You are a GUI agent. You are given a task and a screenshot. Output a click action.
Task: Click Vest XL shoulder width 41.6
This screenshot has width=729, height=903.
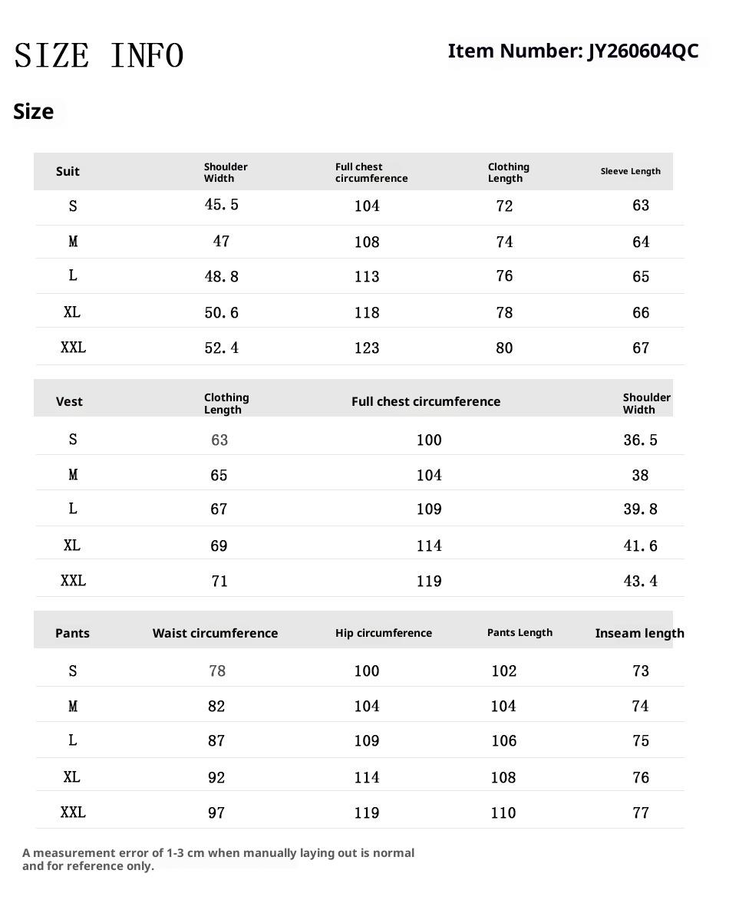640,545
